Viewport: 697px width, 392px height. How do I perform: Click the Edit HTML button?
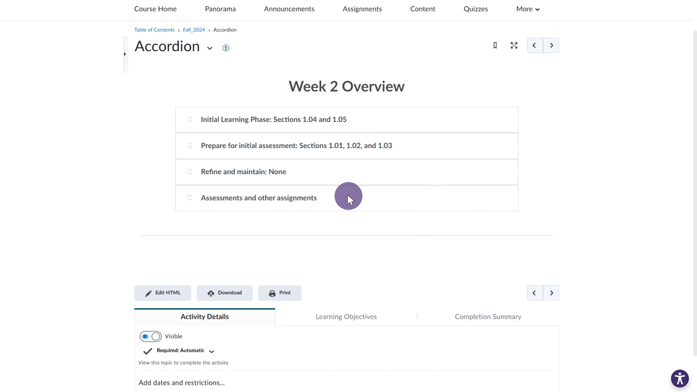[163, 293]
